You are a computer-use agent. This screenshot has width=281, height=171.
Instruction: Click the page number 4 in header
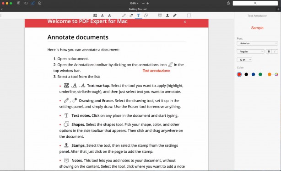(x=185, y=22)
